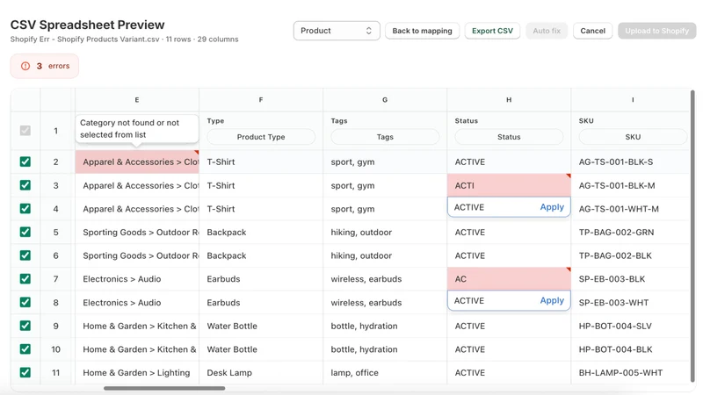This screenshot has width=703, height=395.
Task: Select SKU cell SP-EB-003-BLK
Action: pos(630,279)
